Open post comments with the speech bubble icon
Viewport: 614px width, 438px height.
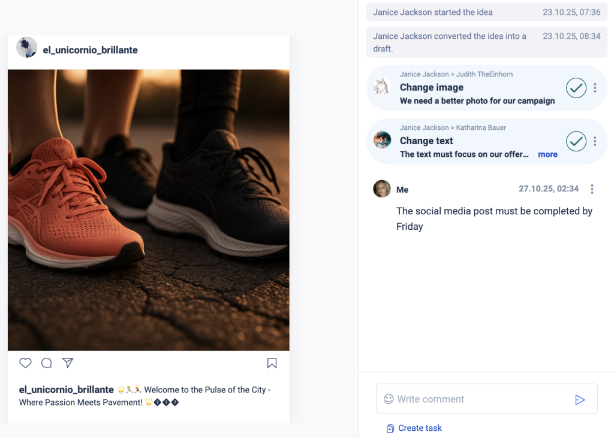pyautogui.click(x=46, y=363)
